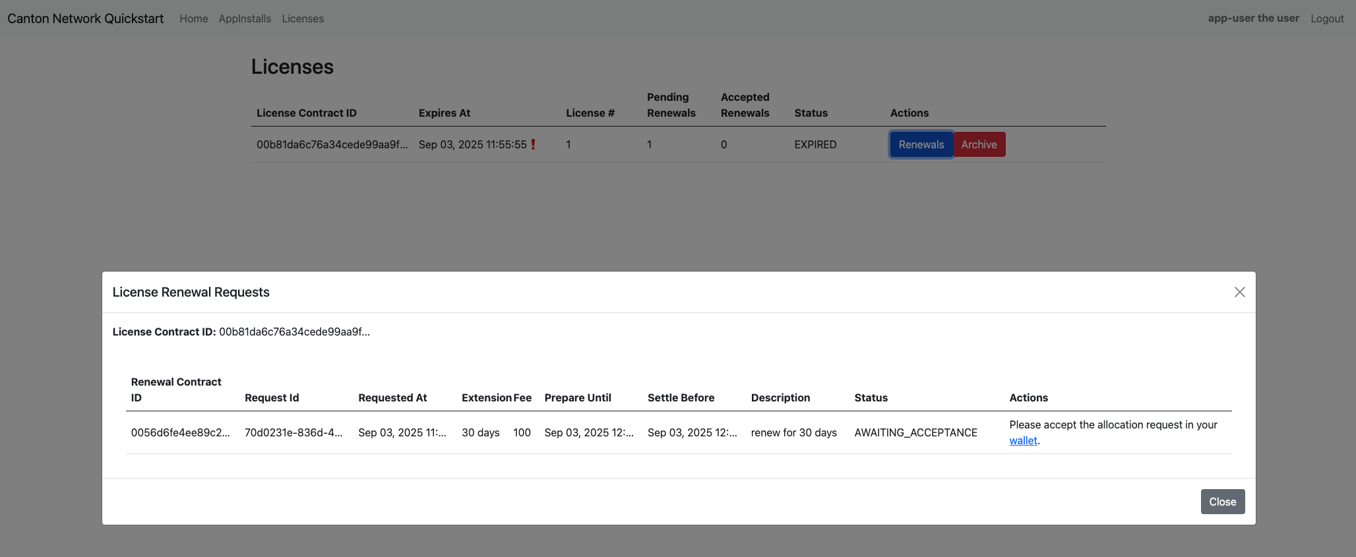Click the Expires At date Sep 03, 2025 11:55:55
This screenshot has width=1356, height=557.
coord(472,144)
